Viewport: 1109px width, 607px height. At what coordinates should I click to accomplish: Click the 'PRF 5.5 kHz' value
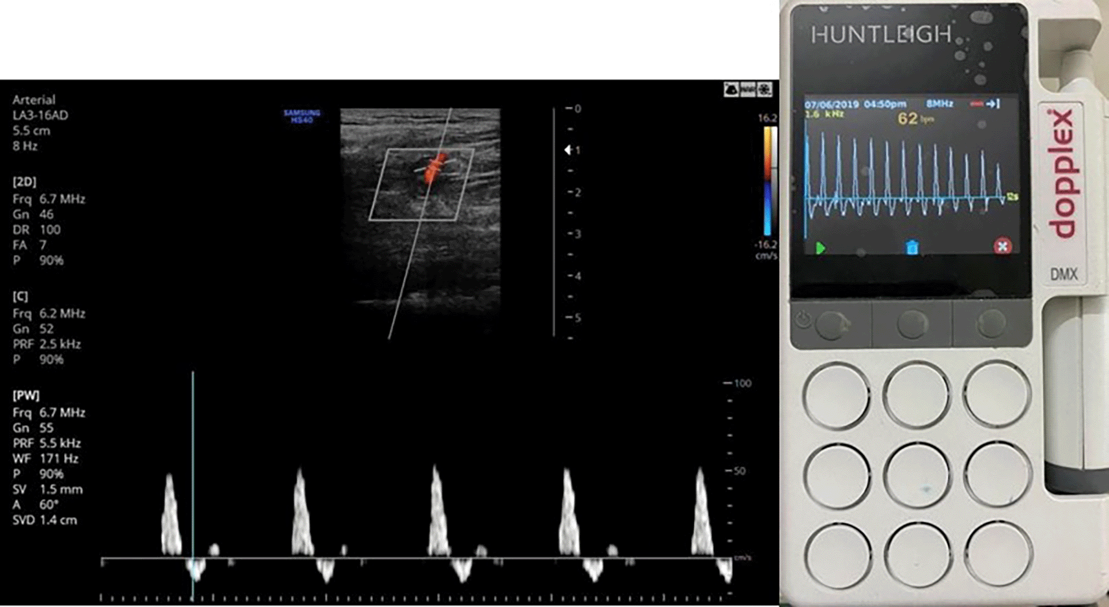(x=47, y=443)
